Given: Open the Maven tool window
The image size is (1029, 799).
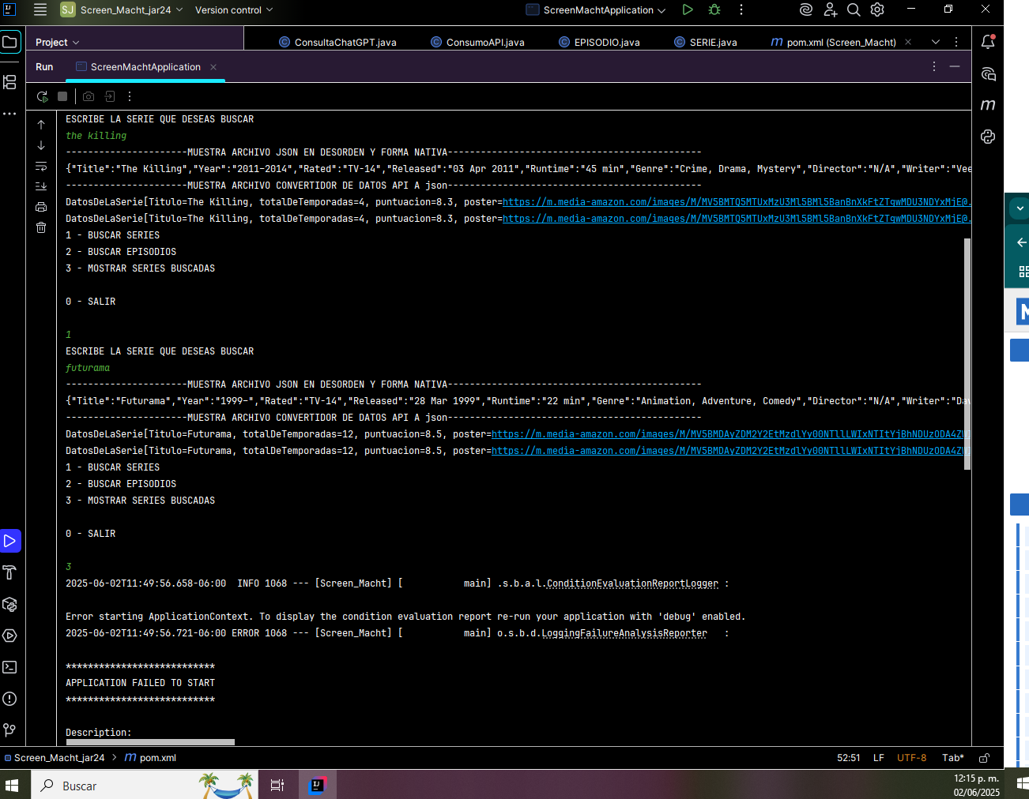Looking at the screenshot, I should [988, 105].
